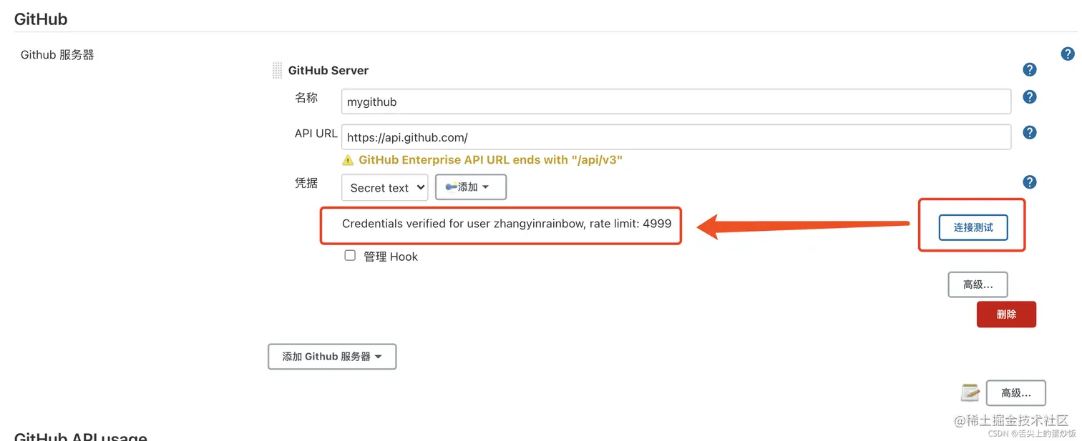Enable the 管理 Hook checkbox
Viewport: 1082px width, 441px height.
(x=350, y=255)
